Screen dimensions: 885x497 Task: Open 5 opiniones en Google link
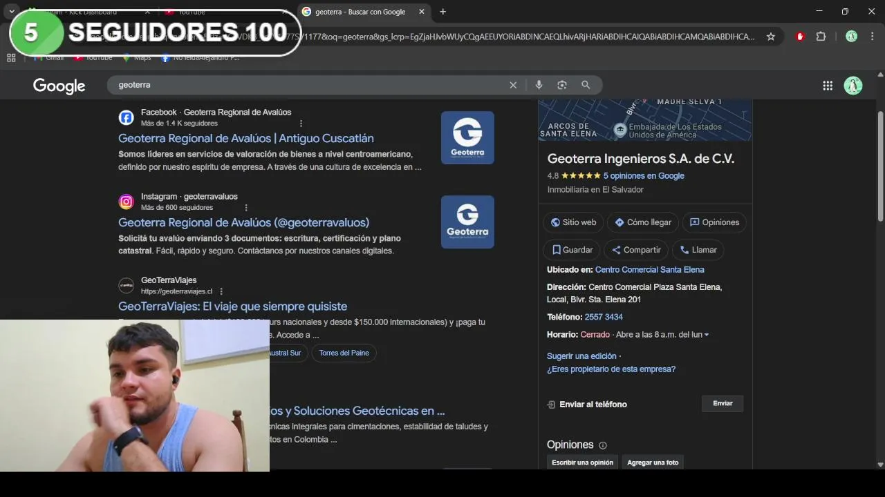[x=644, y=176]
